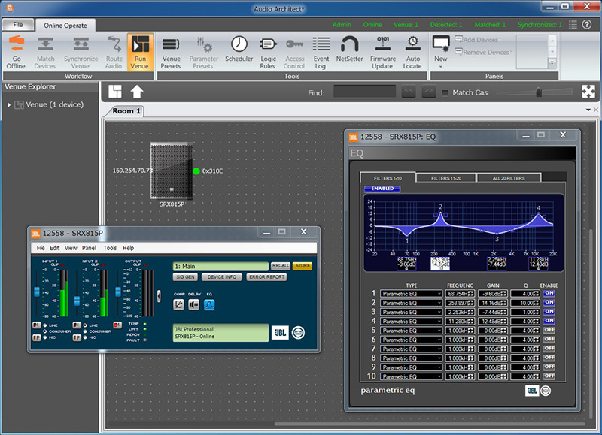
Task: Open the EQ panel icon in the device window
Action: click(x=209, y=305)
